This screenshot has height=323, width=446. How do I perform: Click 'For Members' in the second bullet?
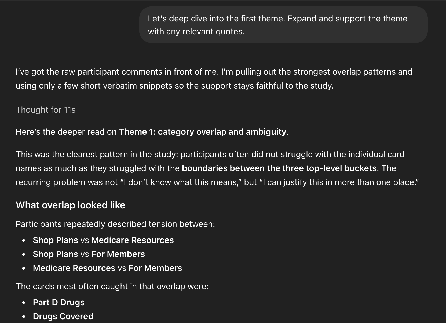point(118,254)
